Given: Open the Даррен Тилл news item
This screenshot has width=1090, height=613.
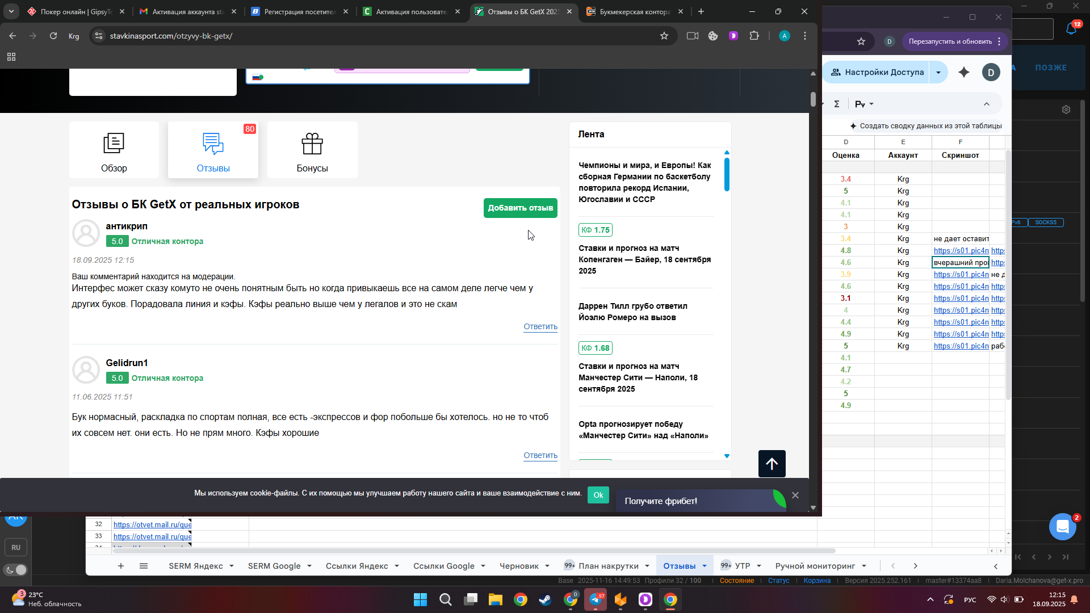Looking at the screenshot, I should click(633, 312).
